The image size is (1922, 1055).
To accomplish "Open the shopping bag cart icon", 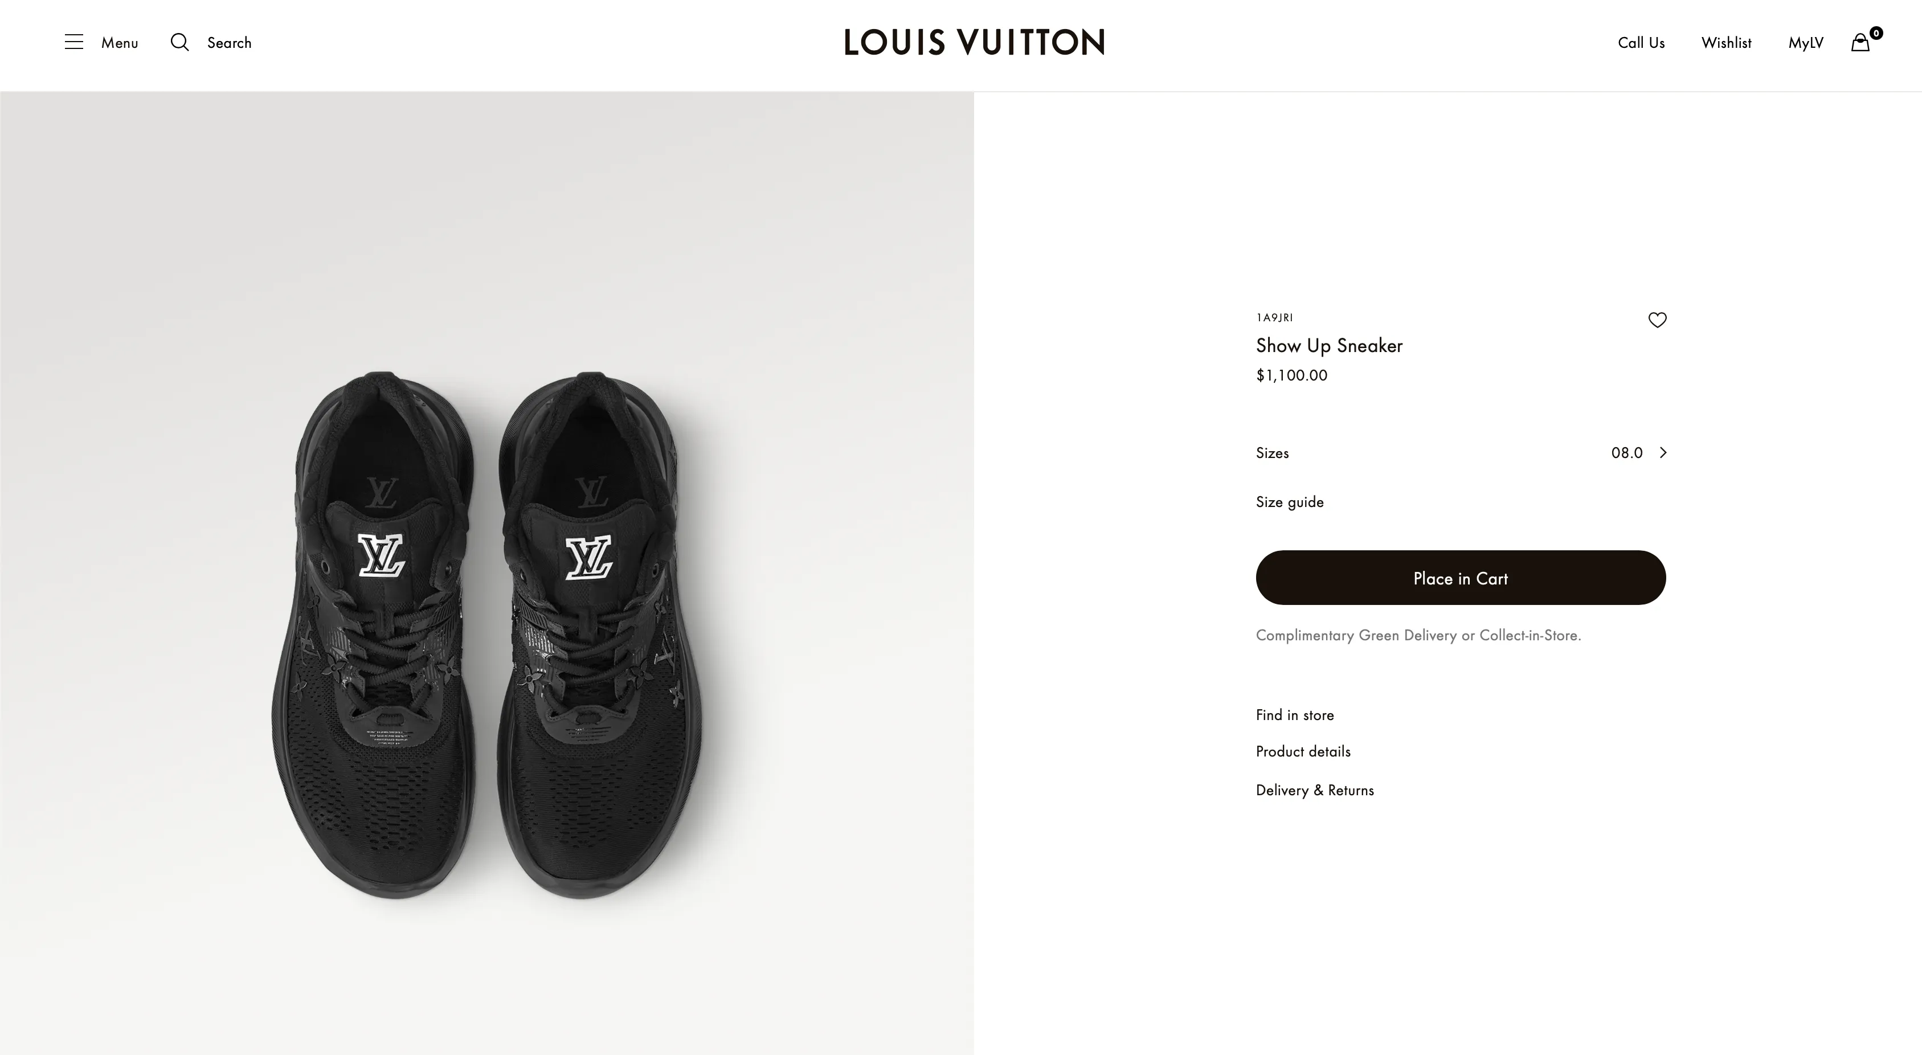I will click(1860, 43).
